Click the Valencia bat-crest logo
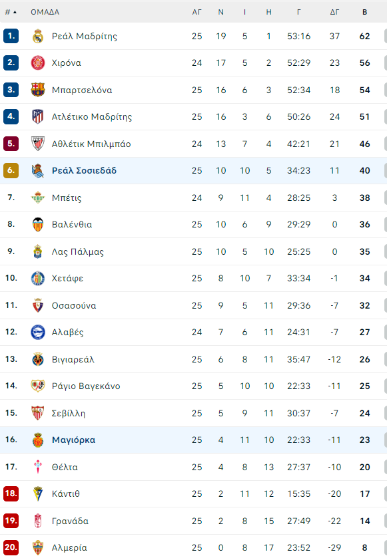 pos(38,225)
